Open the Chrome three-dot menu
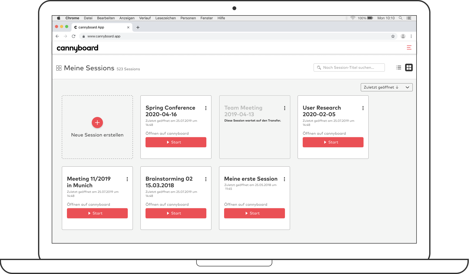 pyautogui.click(x=411, y=36)
